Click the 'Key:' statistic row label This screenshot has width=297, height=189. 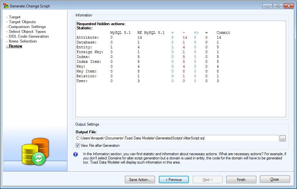(x=81, y=67)
